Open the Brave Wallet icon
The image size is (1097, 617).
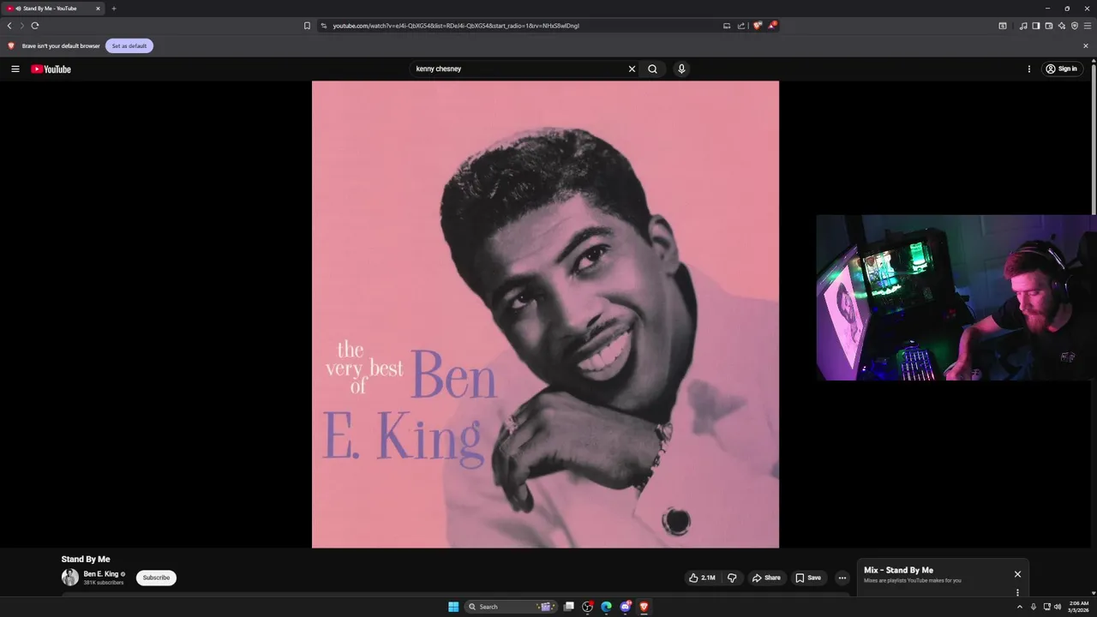click(1049, 26)
